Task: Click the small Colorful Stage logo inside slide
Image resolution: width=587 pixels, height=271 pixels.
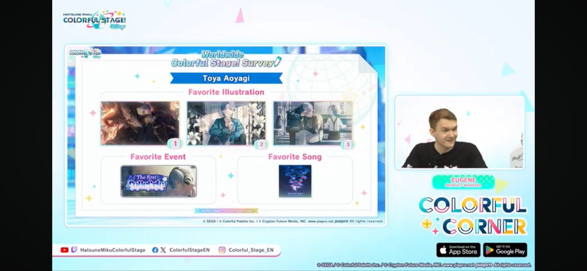Action: pos(84,54)
